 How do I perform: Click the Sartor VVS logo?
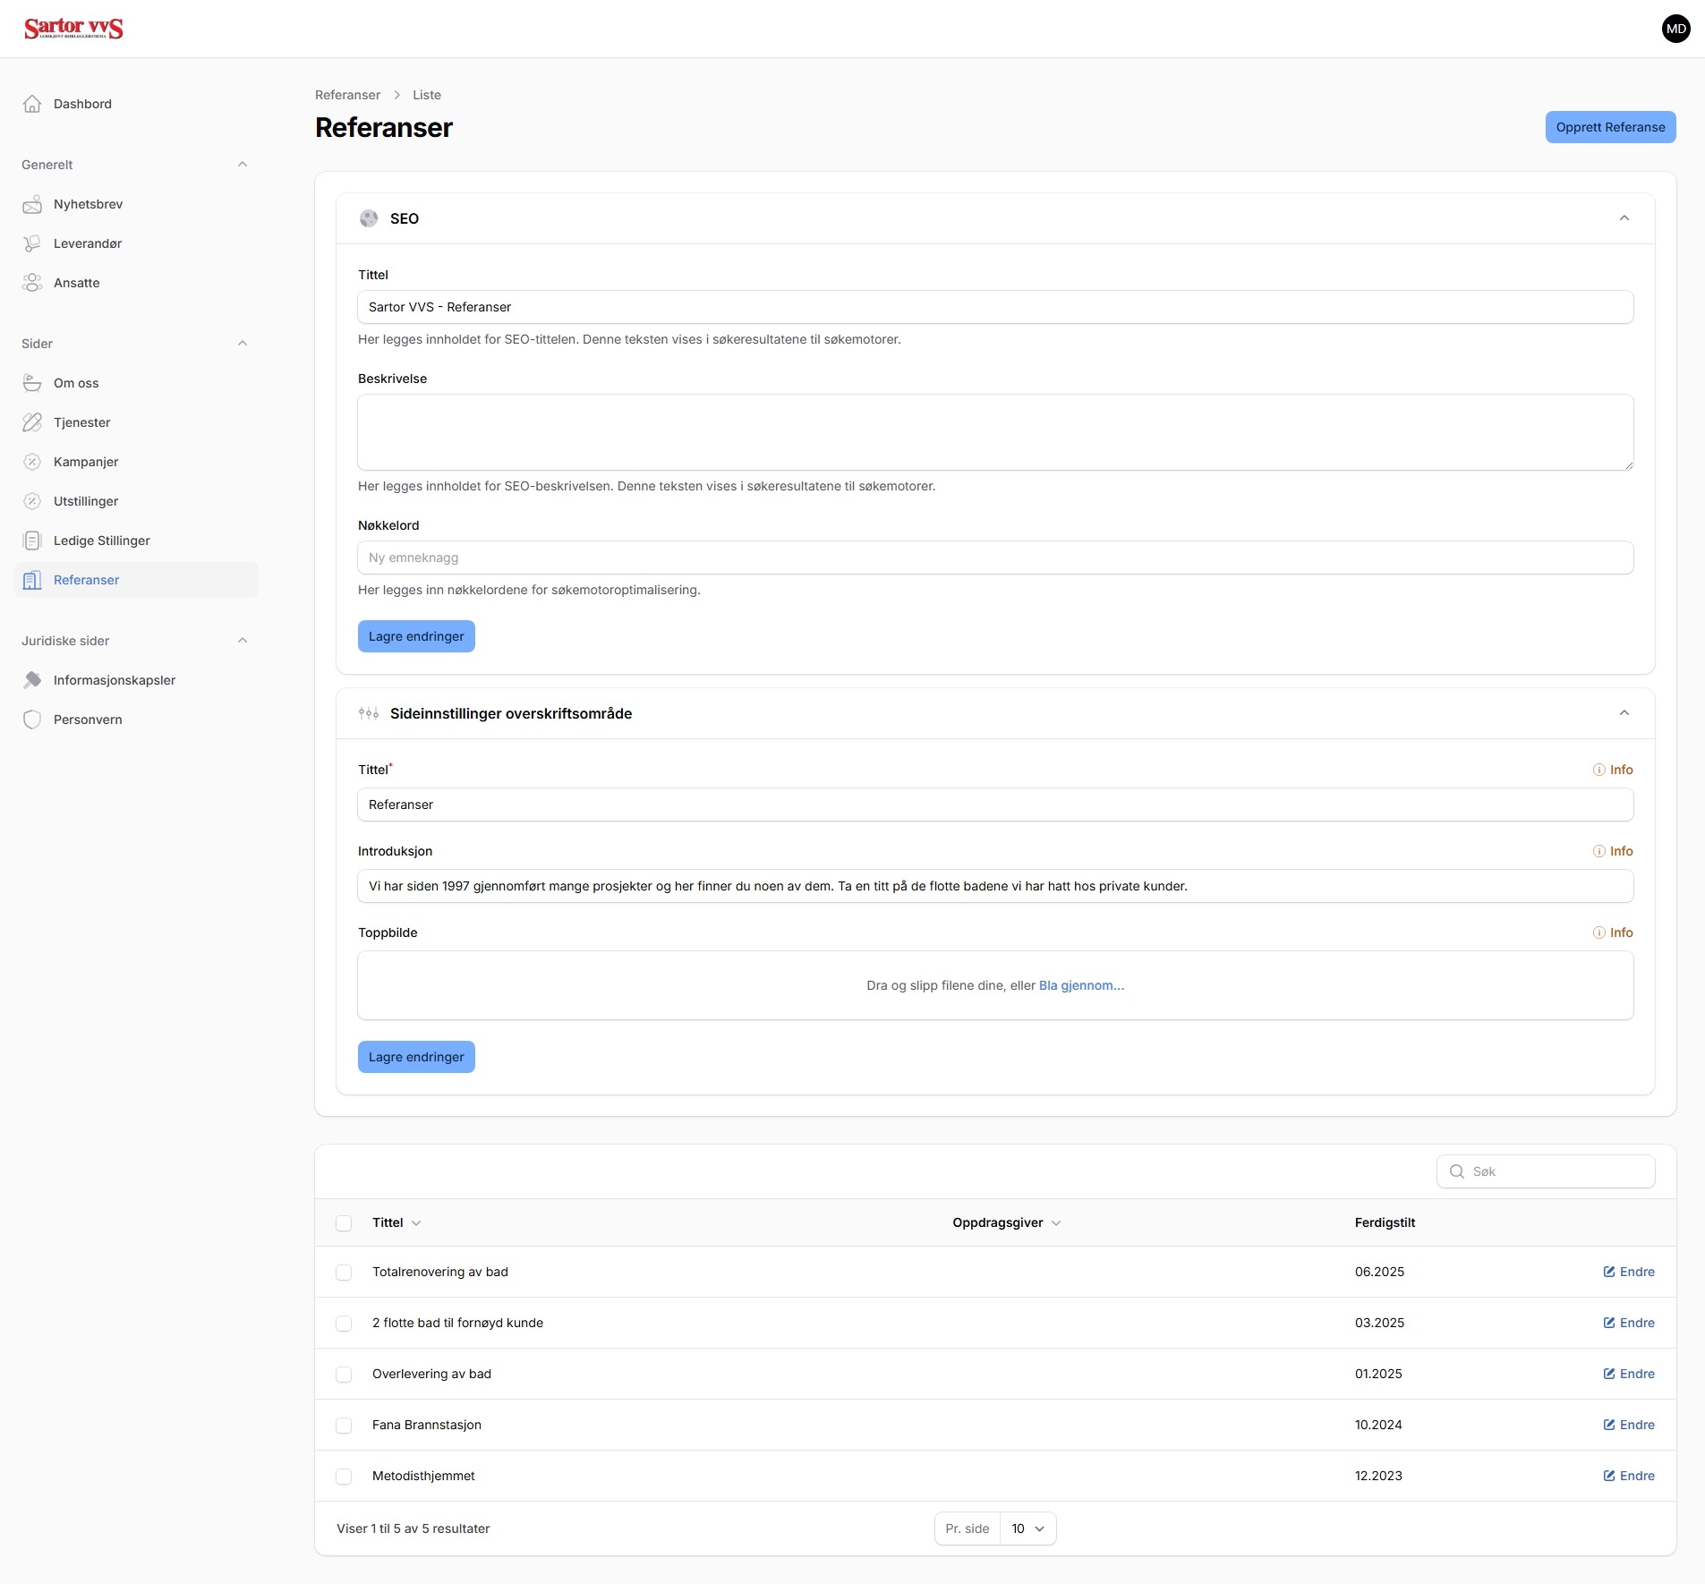coord(73,29)
